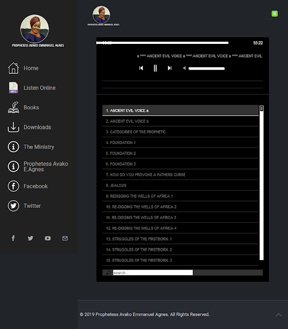288x329 pixels.
Task: Click the playlist toggle icon at list top
Action: 261,108
